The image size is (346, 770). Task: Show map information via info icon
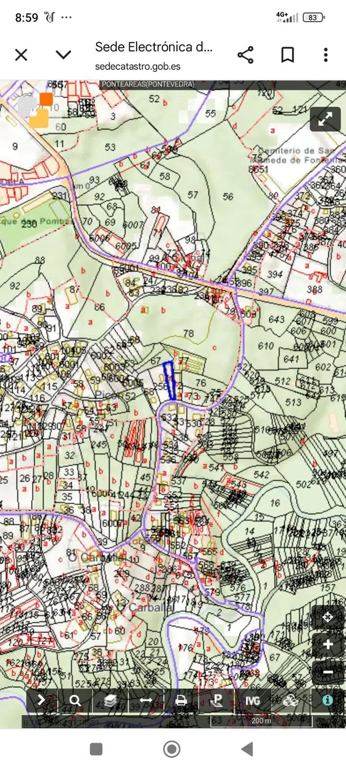coord(327,701)
